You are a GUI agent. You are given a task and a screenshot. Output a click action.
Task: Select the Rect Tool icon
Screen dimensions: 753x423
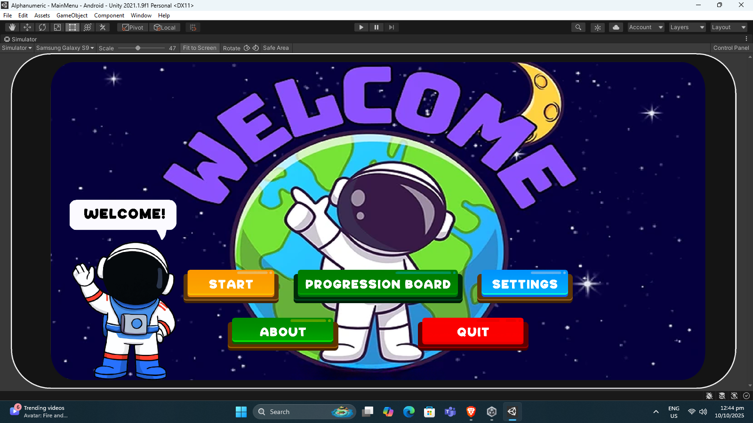72,27
